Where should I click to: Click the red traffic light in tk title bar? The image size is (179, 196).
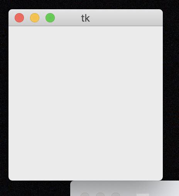[x=19, y=18]
